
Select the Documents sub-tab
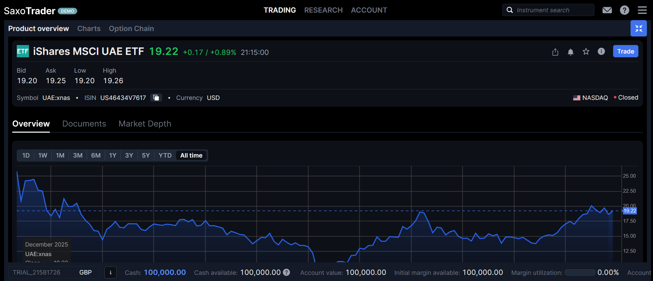(x=84, y=124)
